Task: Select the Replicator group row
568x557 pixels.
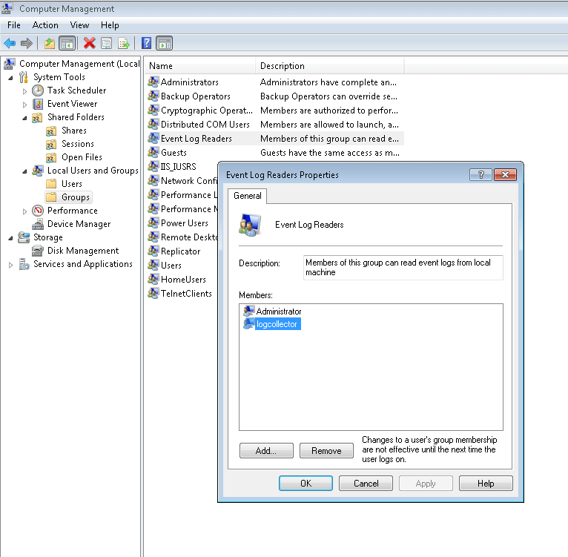Action: click(x=182, y=251)
